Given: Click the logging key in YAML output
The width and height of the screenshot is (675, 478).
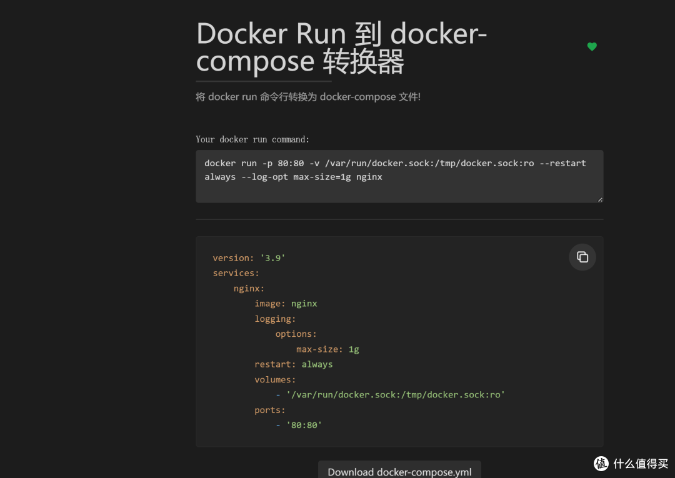Looking at the screenshot, I should [275, 319].
